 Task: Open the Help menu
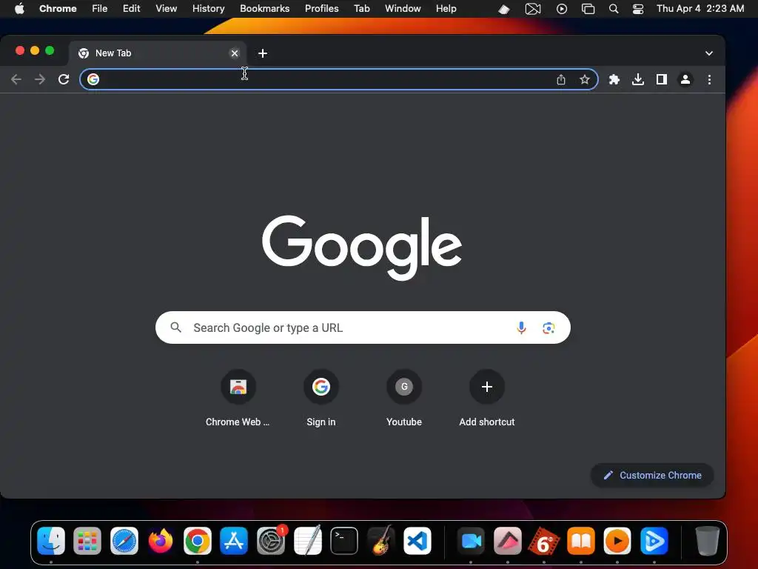446,9
